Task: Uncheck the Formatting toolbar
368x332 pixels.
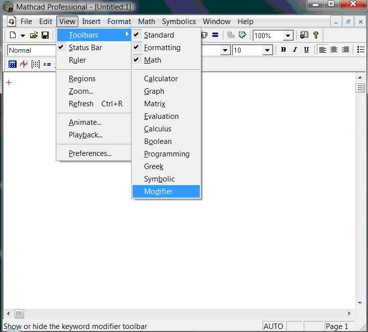Action: point(166,48)
